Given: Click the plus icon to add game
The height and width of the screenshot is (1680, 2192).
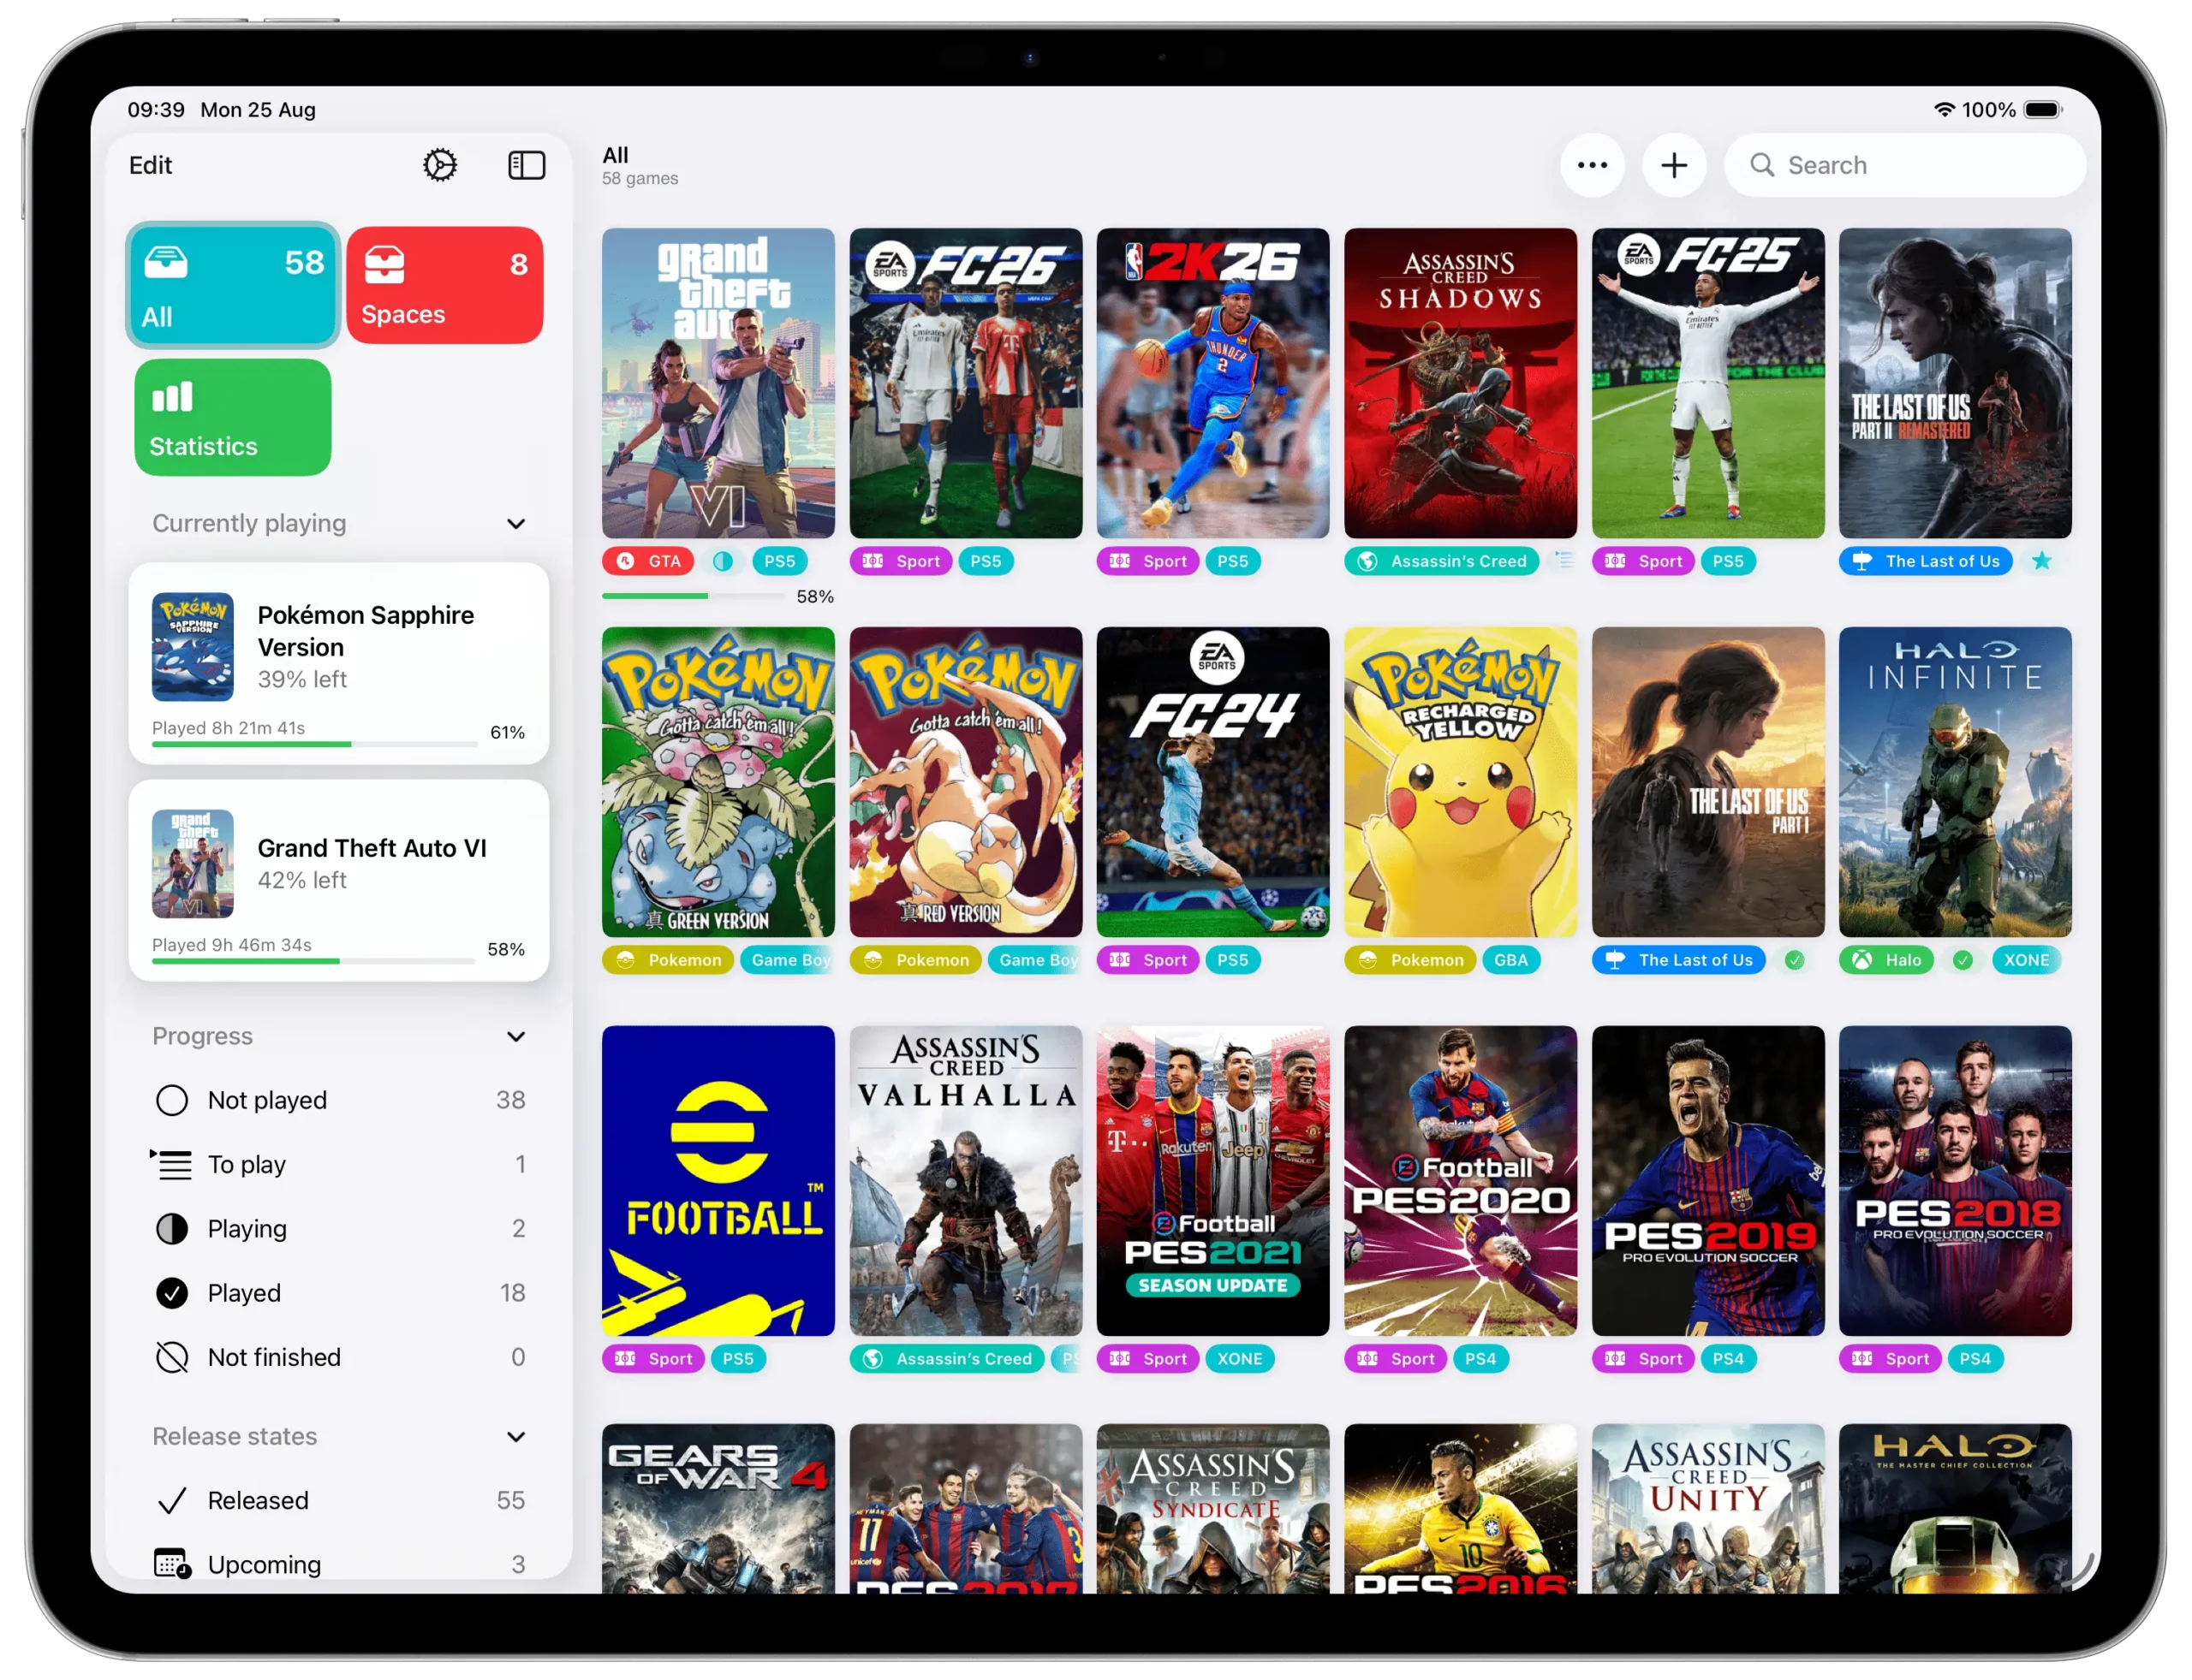Looking at the screenshot, I should [x=1674, y=165].
